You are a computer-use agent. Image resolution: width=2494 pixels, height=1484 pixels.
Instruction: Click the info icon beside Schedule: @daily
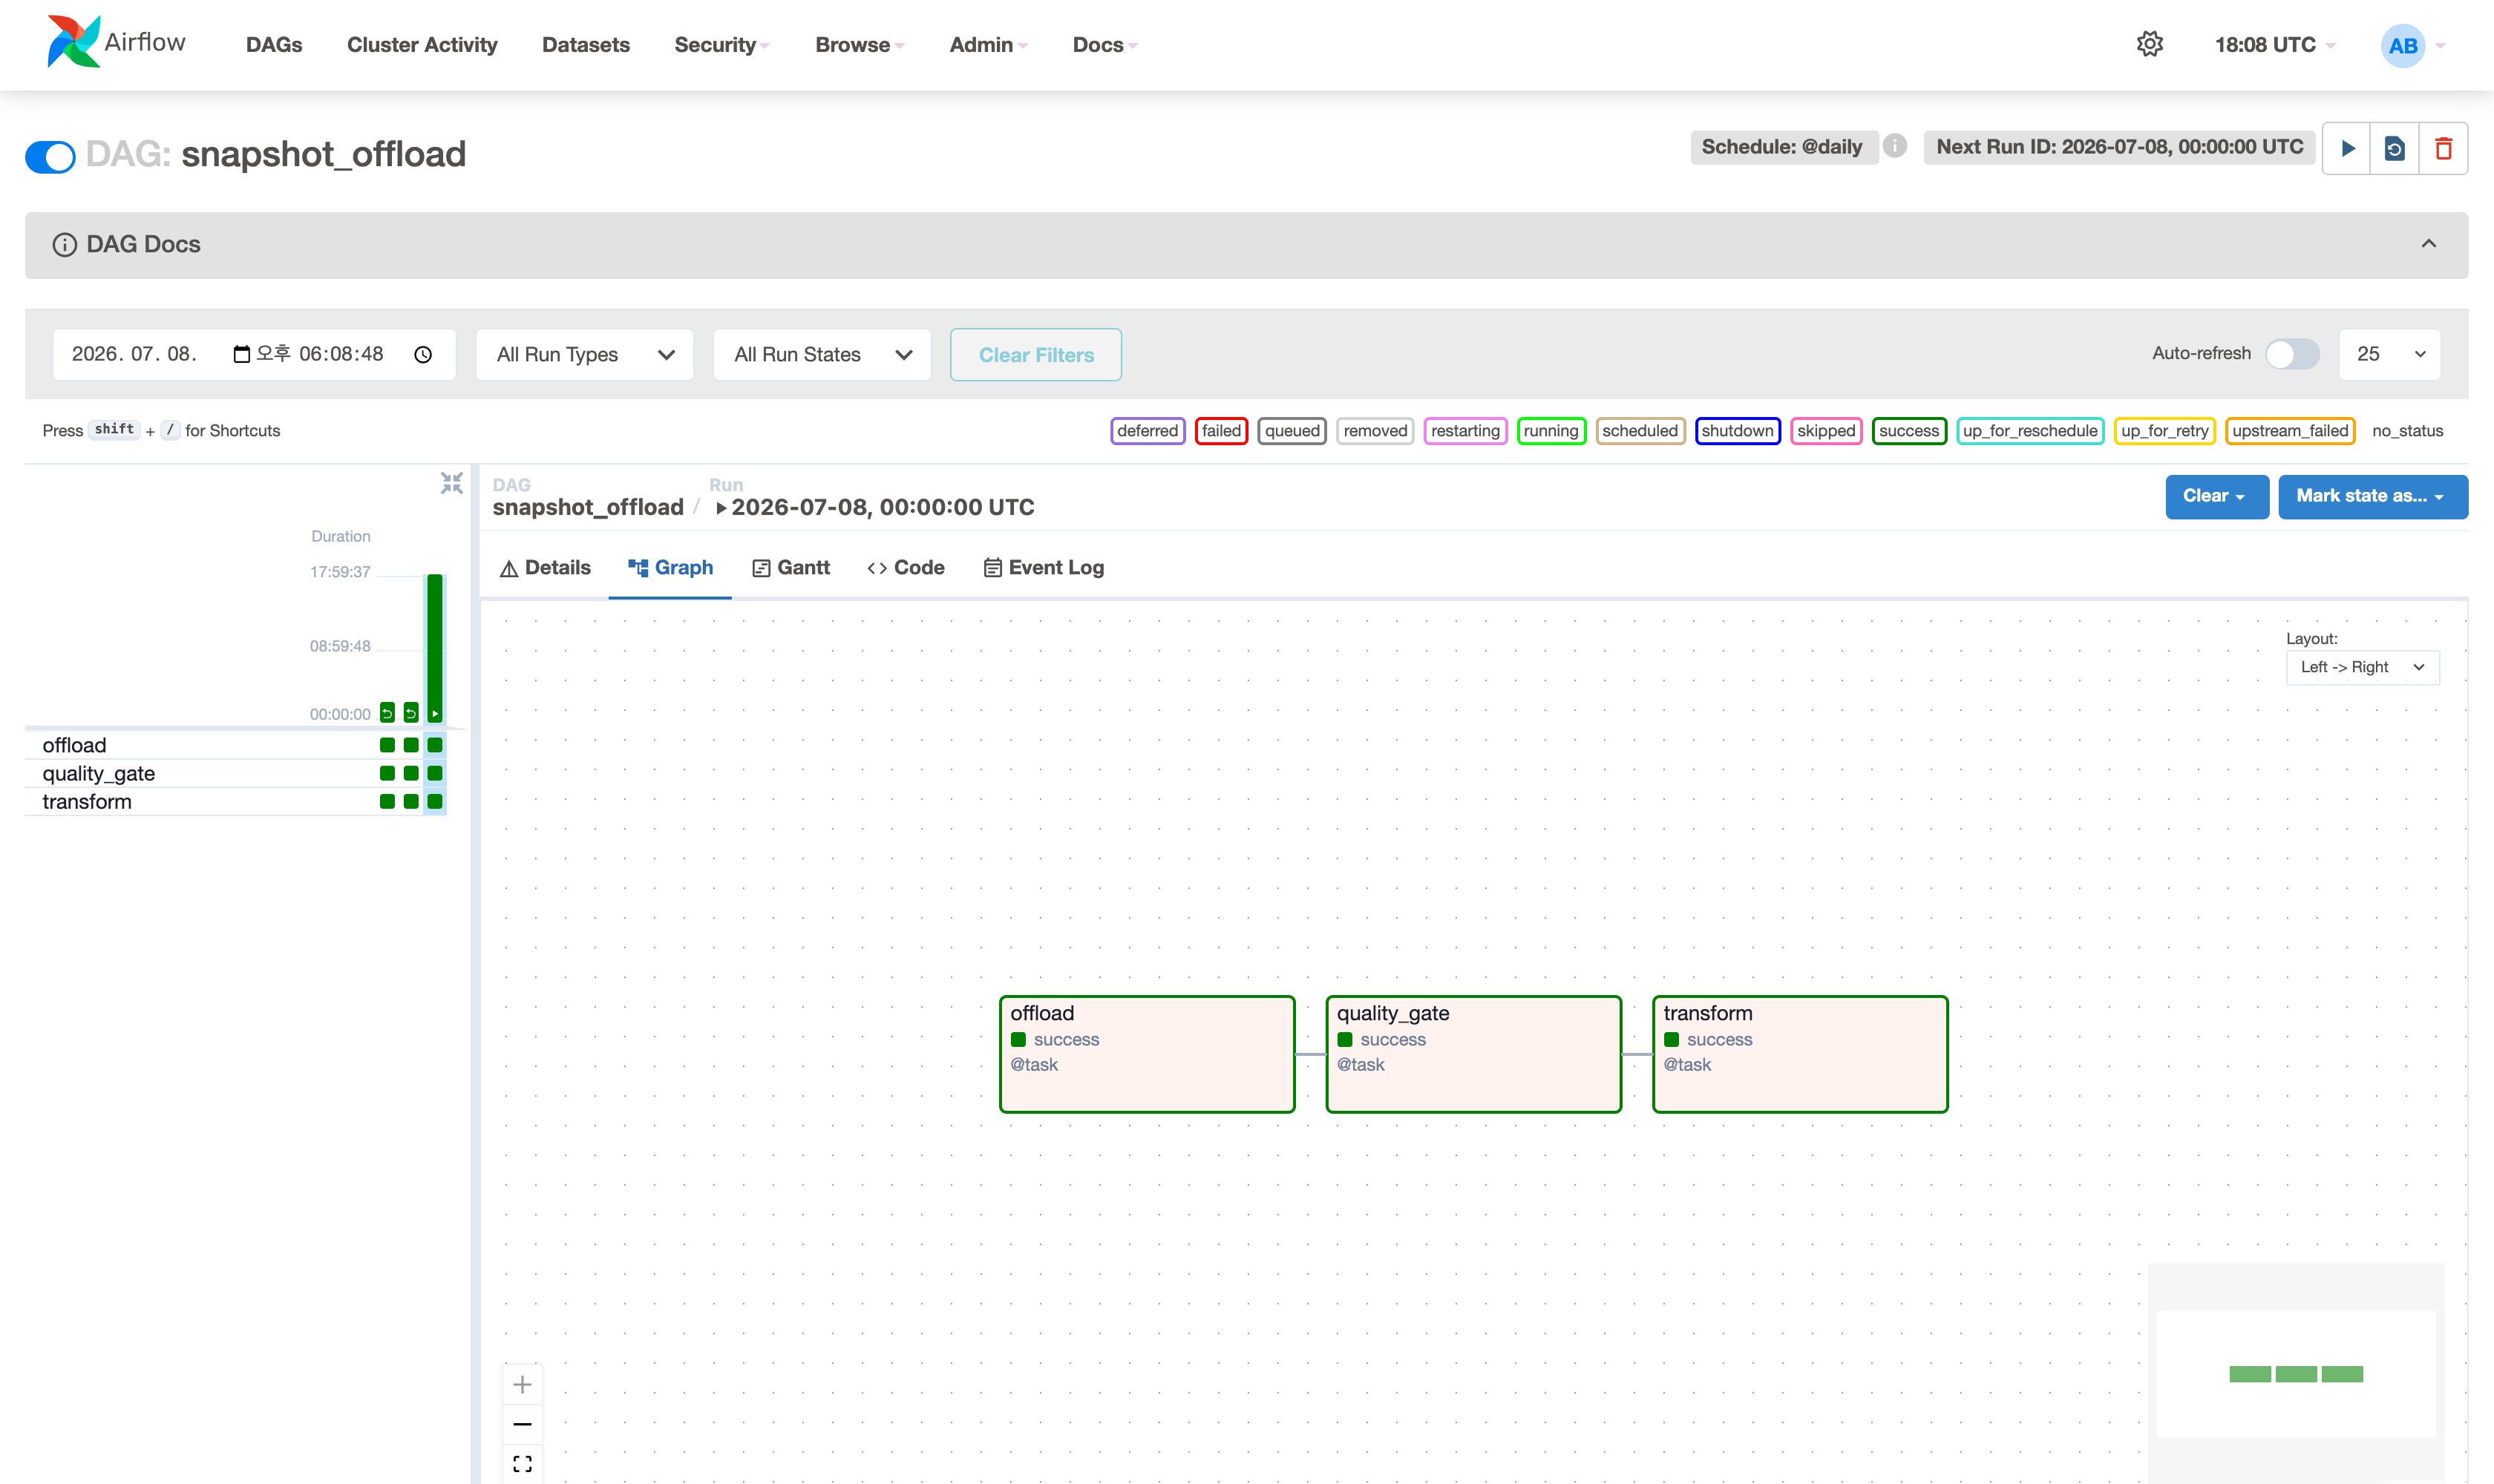(1894, 146)
